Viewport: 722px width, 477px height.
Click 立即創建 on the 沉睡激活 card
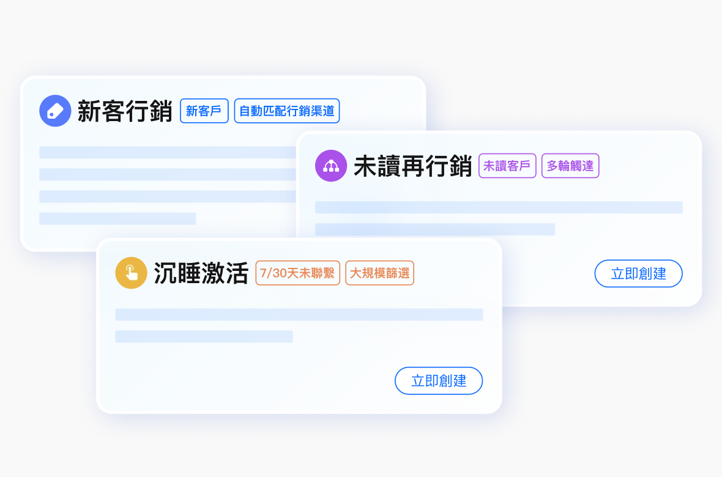tap(439, 380)
